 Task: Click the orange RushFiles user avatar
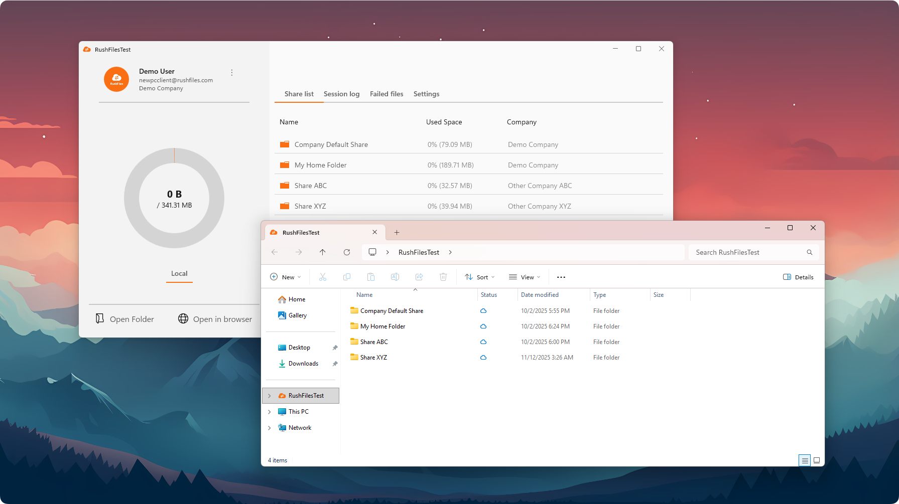coord(116,79)
